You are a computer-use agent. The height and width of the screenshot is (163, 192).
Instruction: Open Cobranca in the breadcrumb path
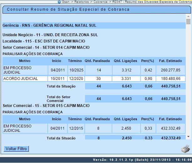pos(100,2)
